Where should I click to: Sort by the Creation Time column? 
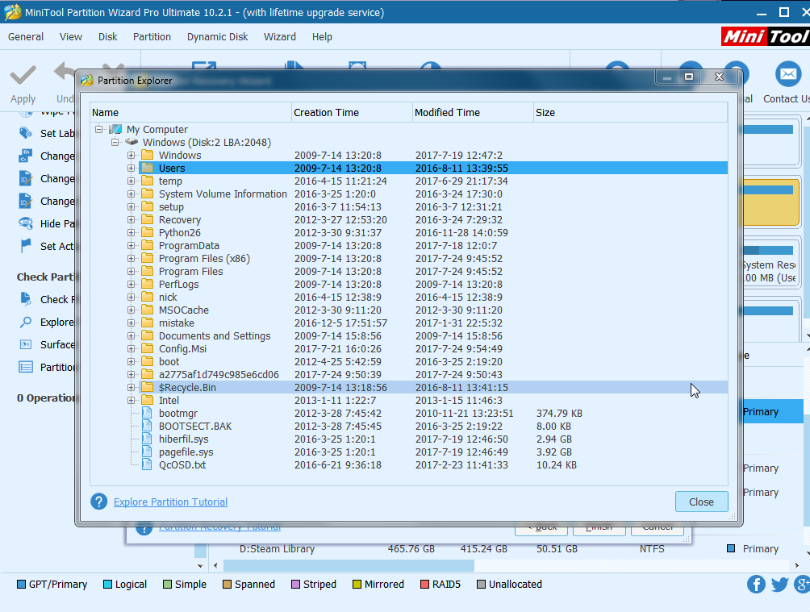pos(352,112)
